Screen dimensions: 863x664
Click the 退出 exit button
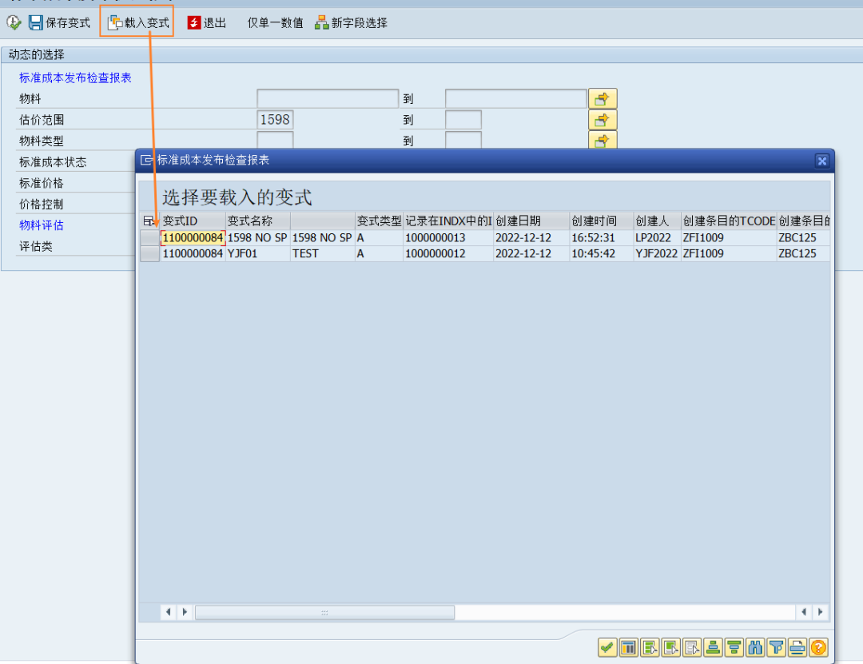(207, 22)
